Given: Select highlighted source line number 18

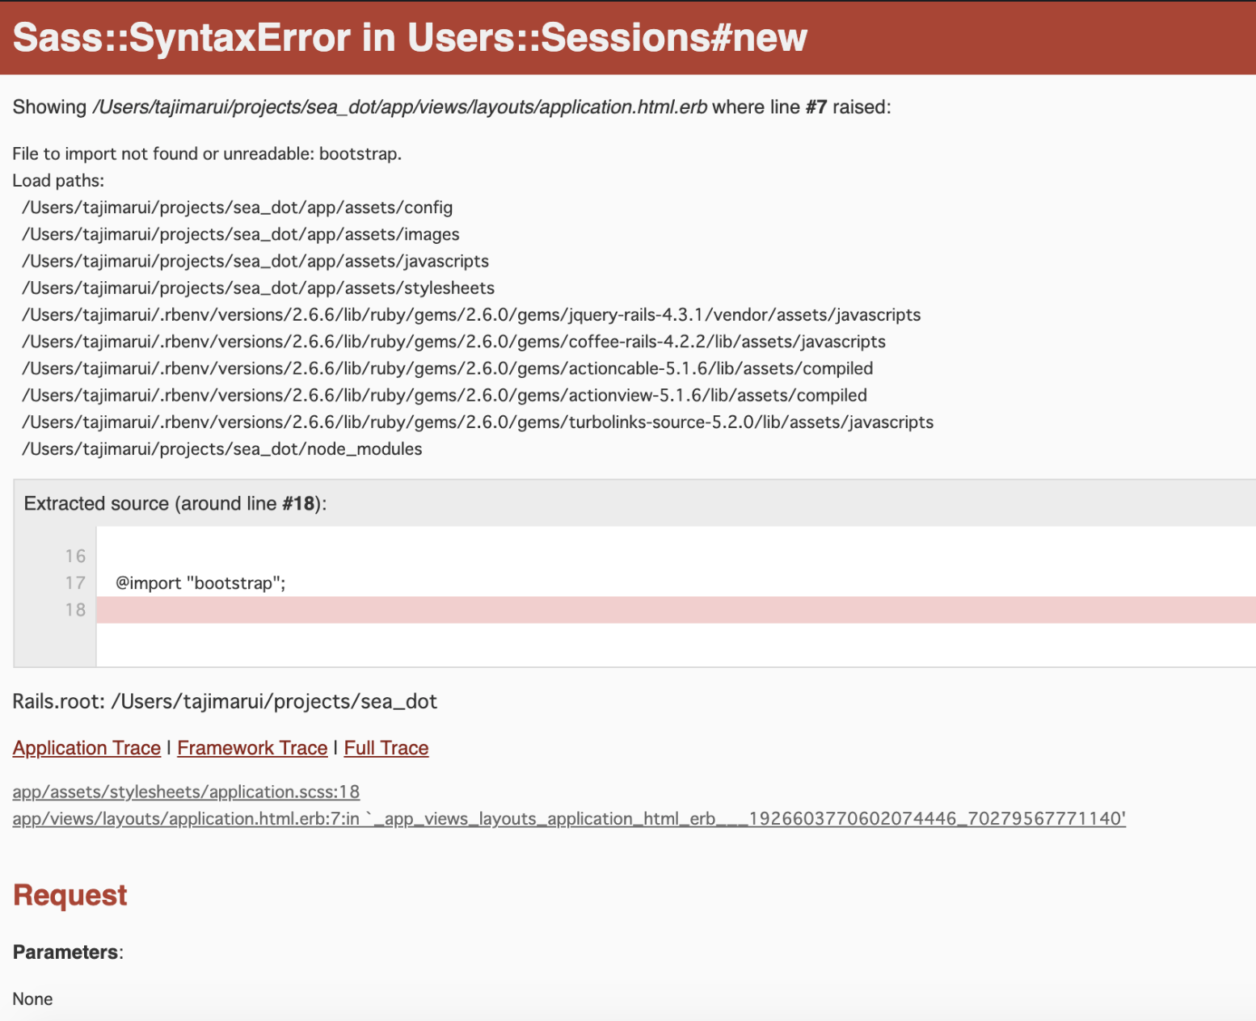Looking at the screenshot, I should pyautogui.click(x=75, y=610).
